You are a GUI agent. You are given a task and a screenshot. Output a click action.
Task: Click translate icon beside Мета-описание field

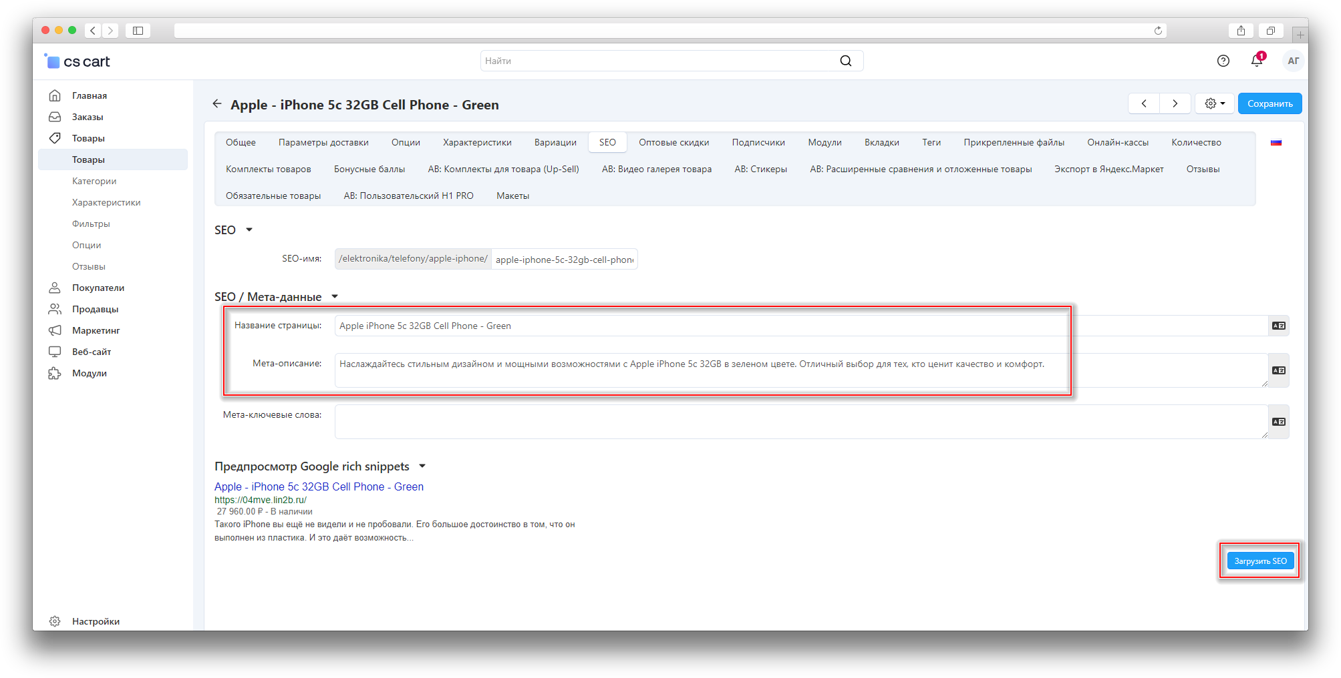1278,370
